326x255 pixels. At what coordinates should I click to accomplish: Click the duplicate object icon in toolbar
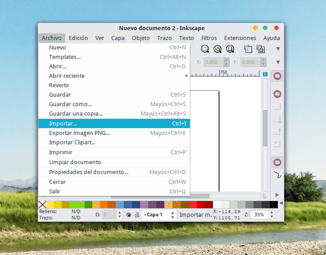click(x=248, y=49)
